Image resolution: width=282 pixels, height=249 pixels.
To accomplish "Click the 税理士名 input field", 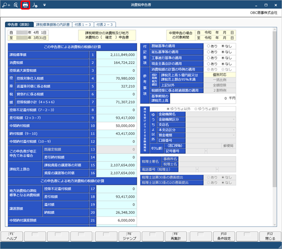I will point(207,164).
